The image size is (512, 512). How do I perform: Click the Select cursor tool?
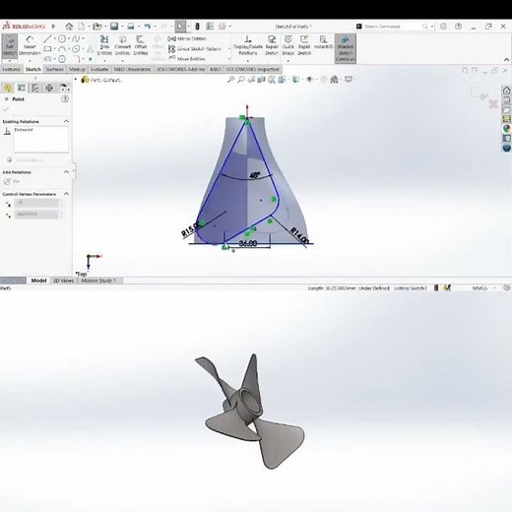coord(180,27)
